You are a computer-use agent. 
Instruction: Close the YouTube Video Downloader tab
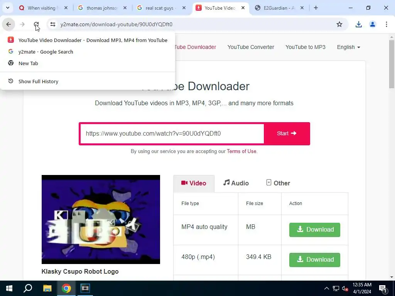coord(243,8)
